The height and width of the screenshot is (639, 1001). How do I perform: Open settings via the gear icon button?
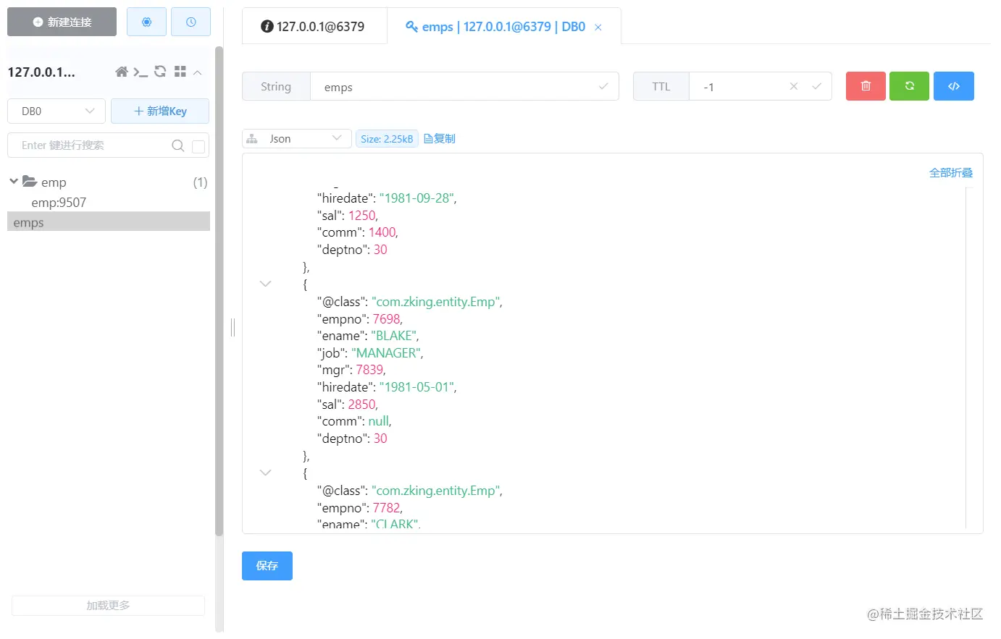tap(146, 22)
